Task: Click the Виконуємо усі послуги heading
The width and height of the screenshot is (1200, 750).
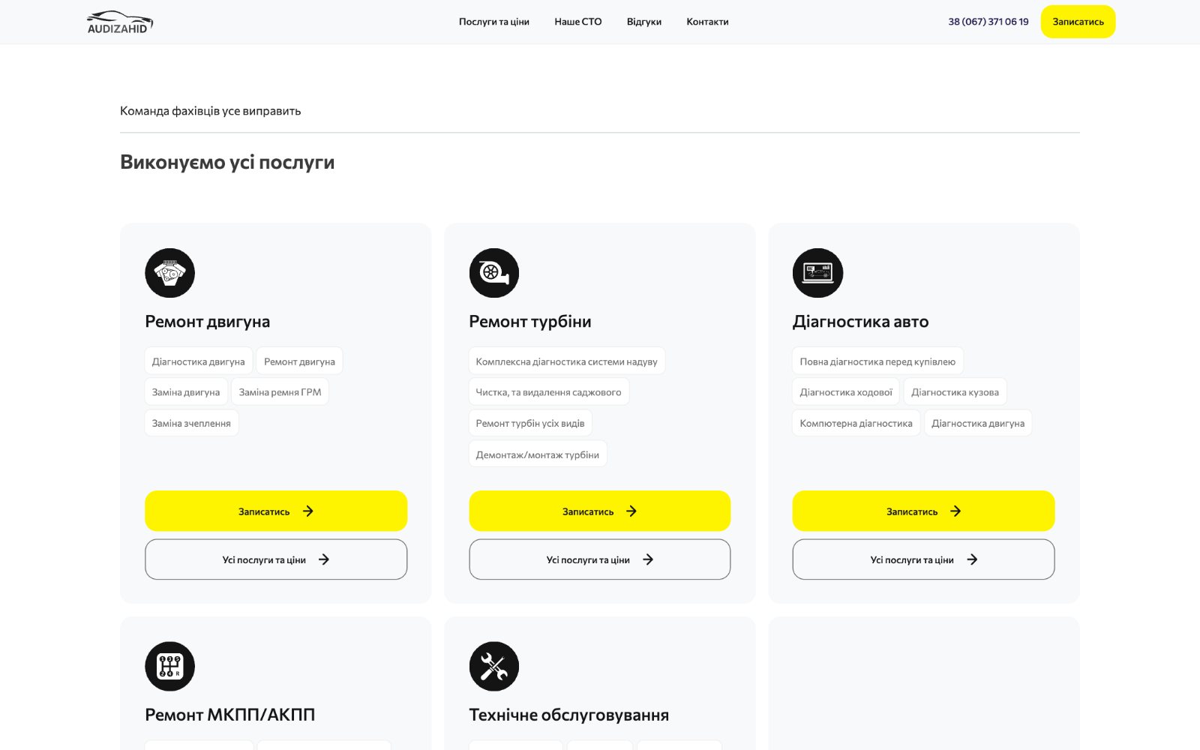Action: pyautogui.click(x=227, y=162)
